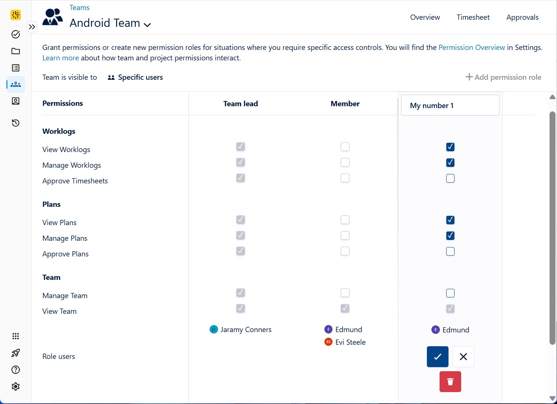The width and height of the screenshot is (557, 404).
Task: Click the help question mark icon
Action: tap(16, 370)
